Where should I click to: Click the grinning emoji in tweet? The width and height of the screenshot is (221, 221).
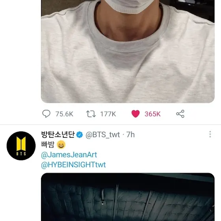pyautogui.click(x=61, y=144)
